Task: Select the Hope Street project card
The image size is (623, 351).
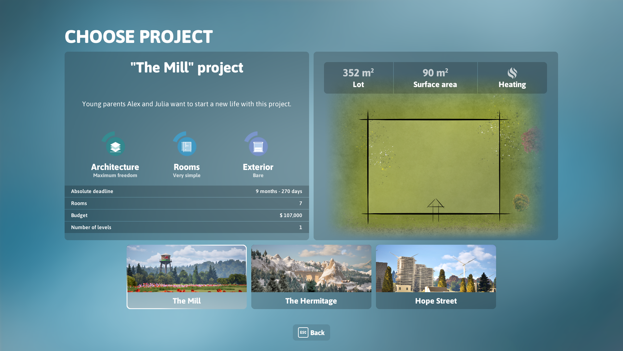Action: click(436, 277)
